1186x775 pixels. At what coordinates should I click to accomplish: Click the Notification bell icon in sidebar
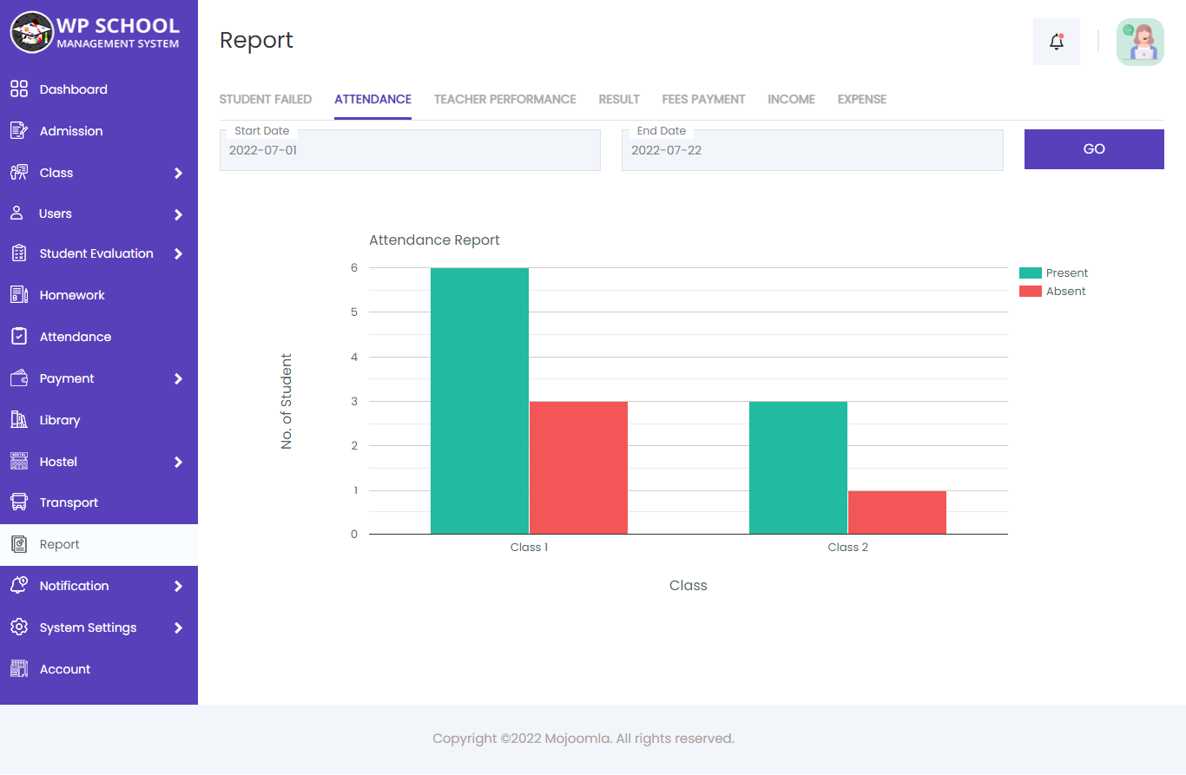[x=19, y=586]
